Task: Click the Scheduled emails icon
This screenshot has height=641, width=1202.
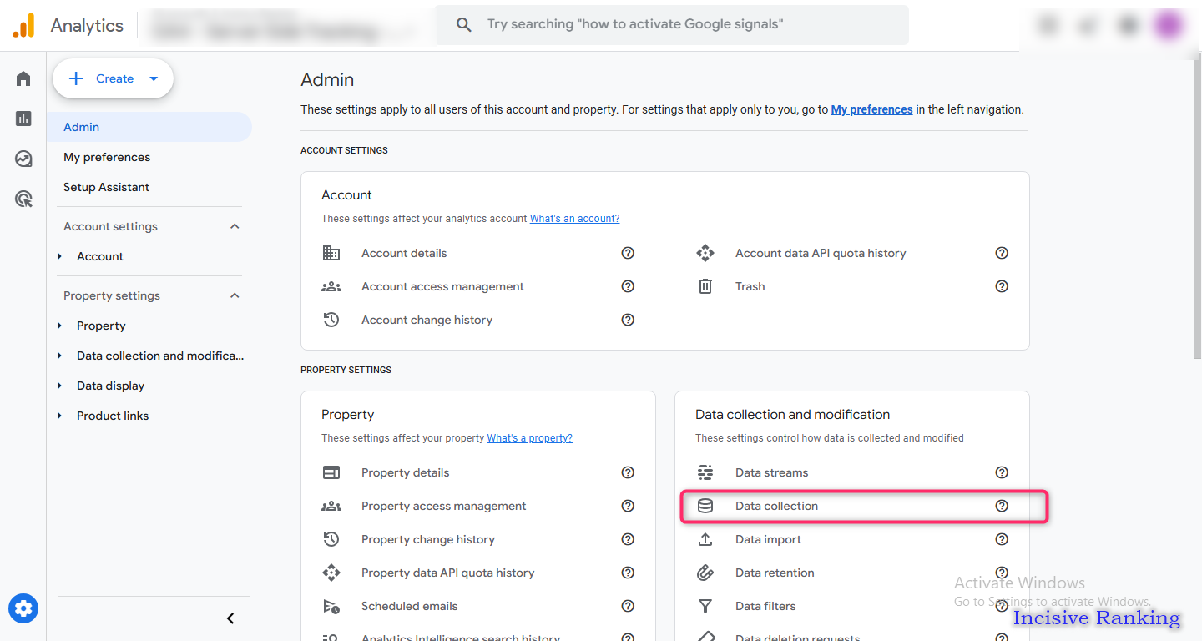Action: click(x=331, y=606)
